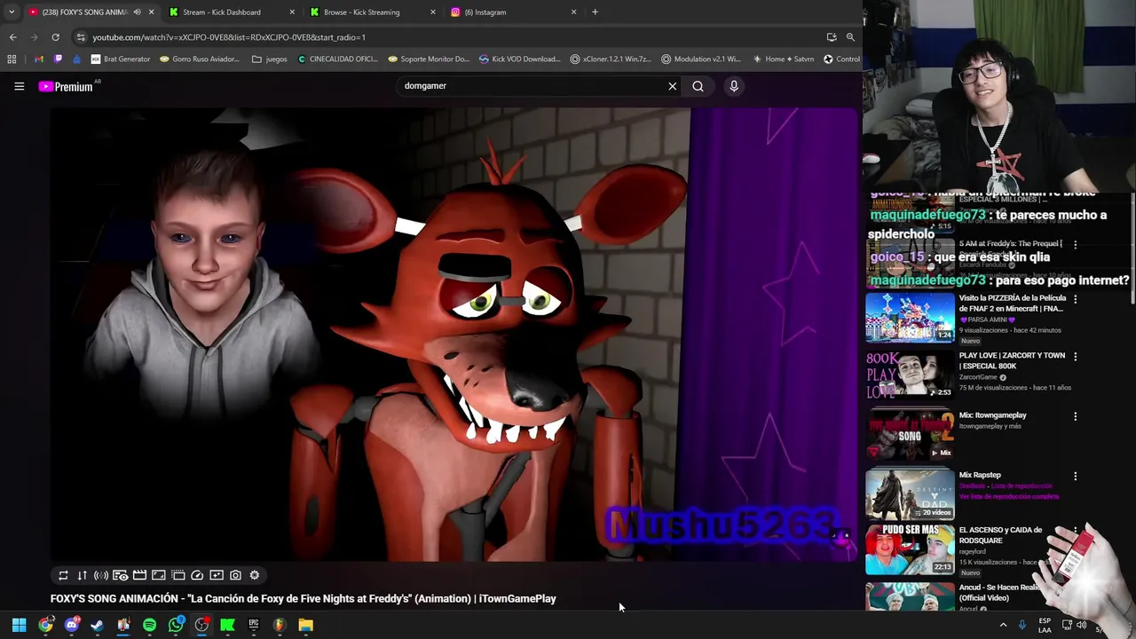Switch to the Stream - Kick Dashboard tab
The height and width of the screenshot is (639, 1136).
pyautogui.click(x=221, y=12)
